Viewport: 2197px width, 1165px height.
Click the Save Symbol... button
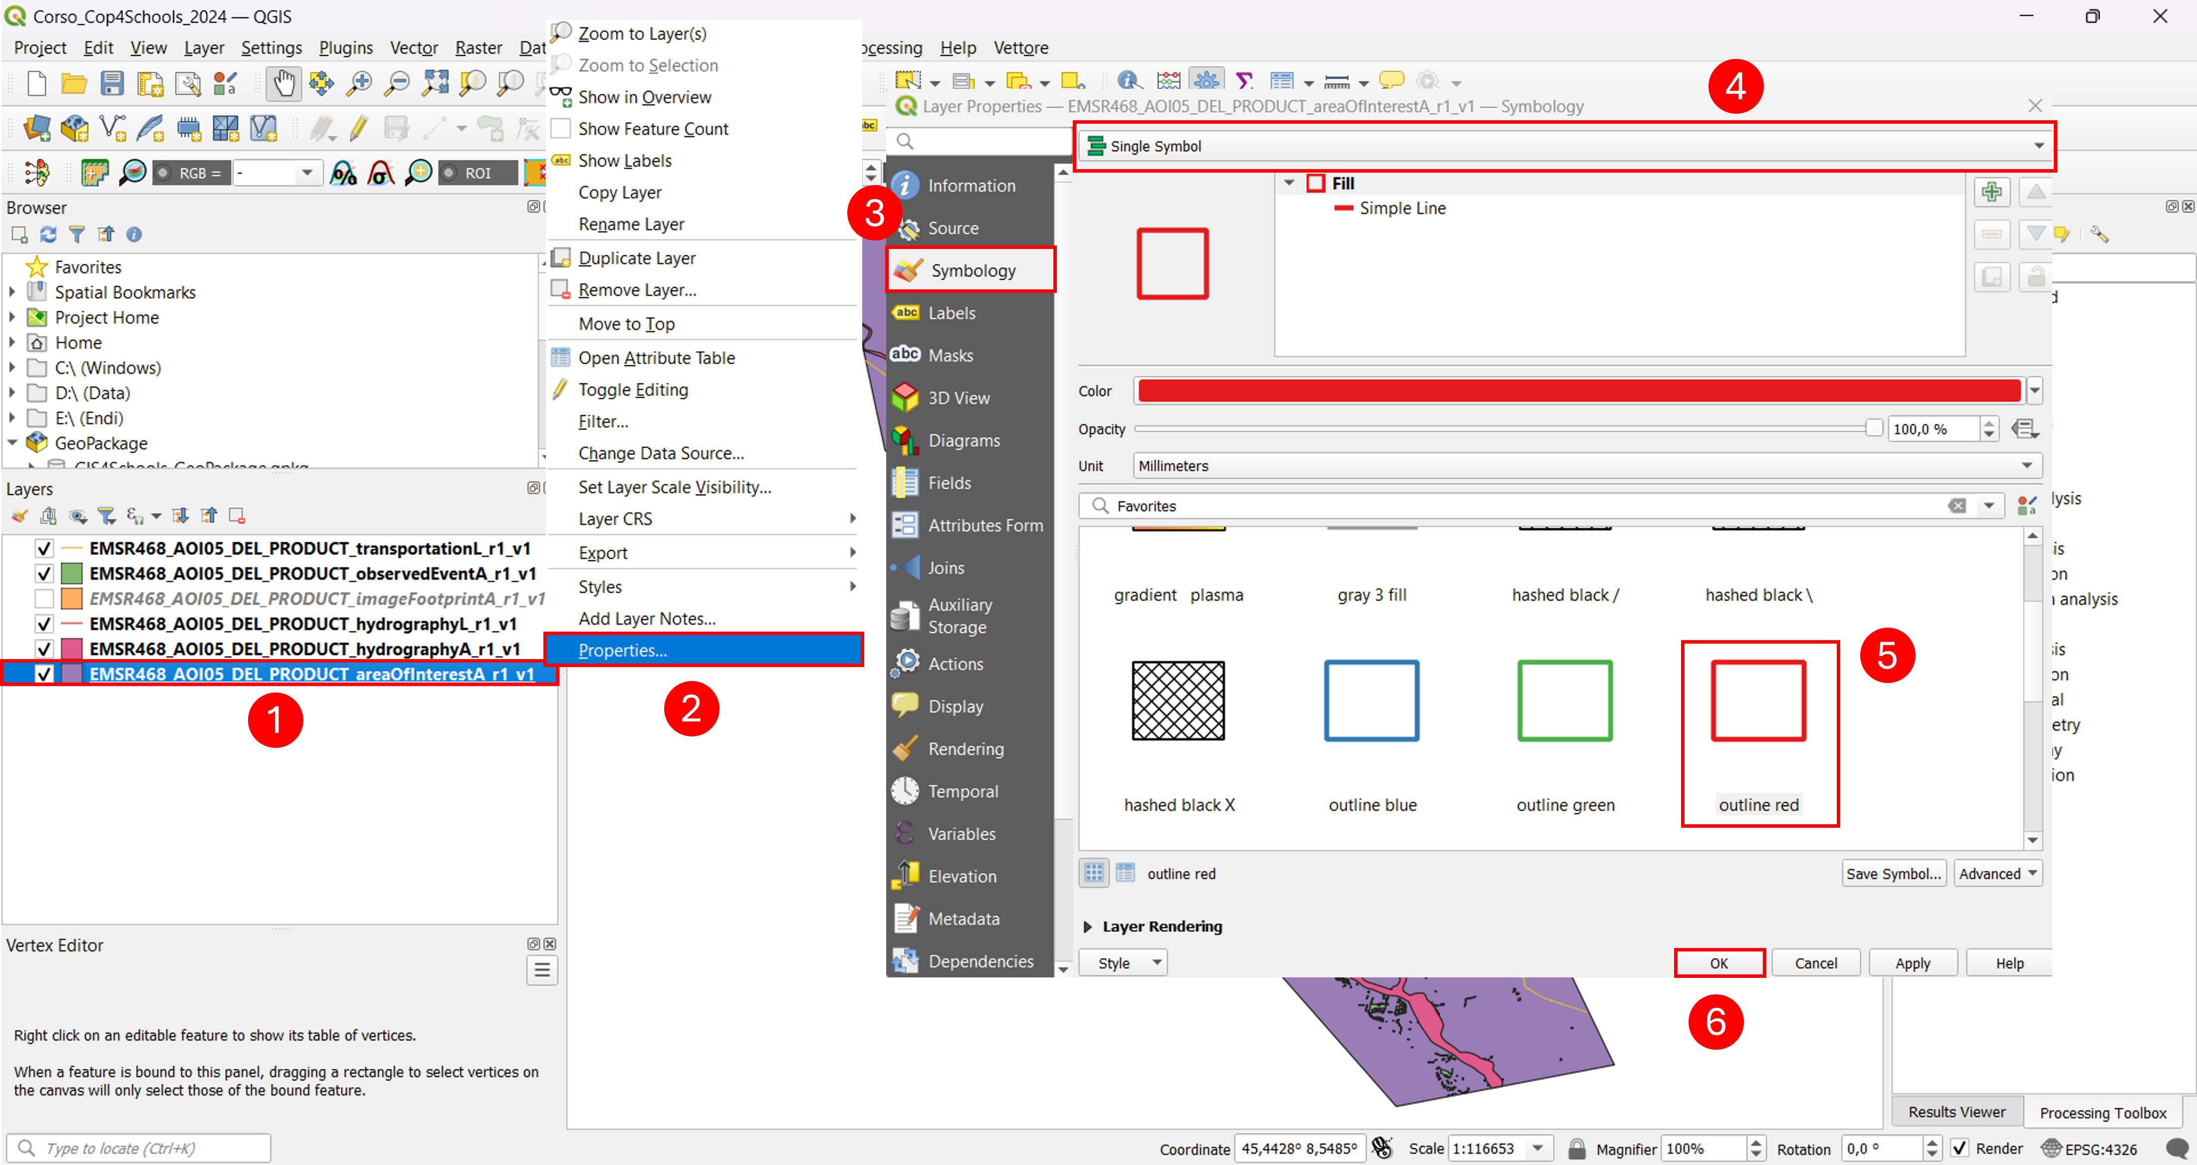(1893, 873)
